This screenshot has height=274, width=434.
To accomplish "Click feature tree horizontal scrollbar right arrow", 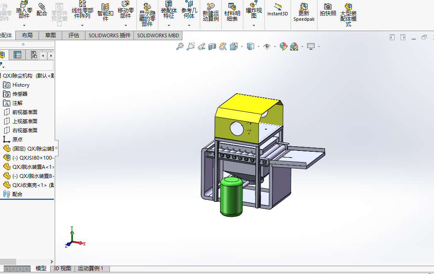I will 51,262.
